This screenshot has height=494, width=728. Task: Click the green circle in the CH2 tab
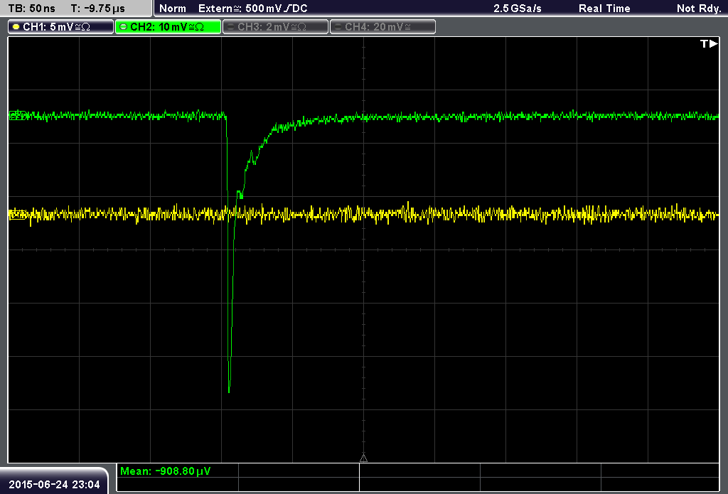click(x=123, y=27)
